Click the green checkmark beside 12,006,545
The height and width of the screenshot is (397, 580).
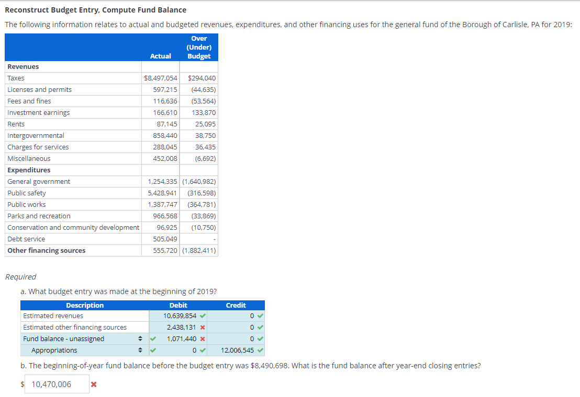260,350
